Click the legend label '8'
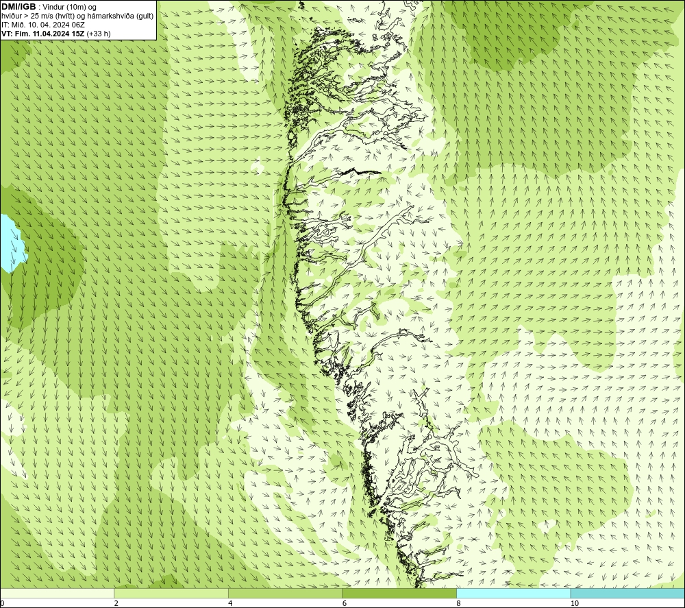 pos(459,603)
